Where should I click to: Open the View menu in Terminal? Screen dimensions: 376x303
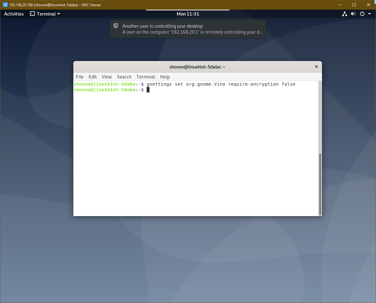107,77
